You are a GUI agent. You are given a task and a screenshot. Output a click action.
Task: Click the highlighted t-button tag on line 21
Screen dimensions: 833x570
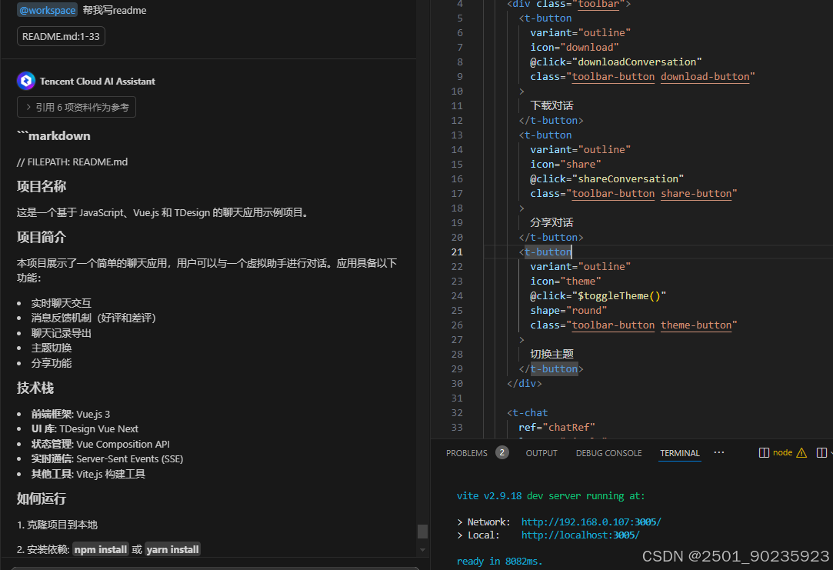[548, 252]
